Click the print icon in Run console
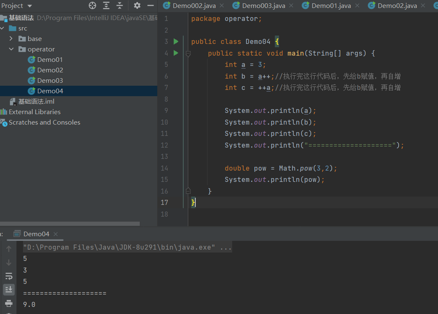 pyautogui.click(x=9, y=303)
